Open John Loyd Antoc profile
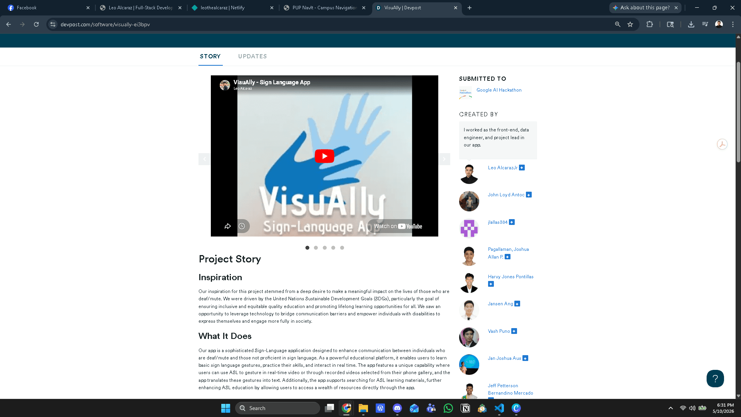 tap(506, 195)
